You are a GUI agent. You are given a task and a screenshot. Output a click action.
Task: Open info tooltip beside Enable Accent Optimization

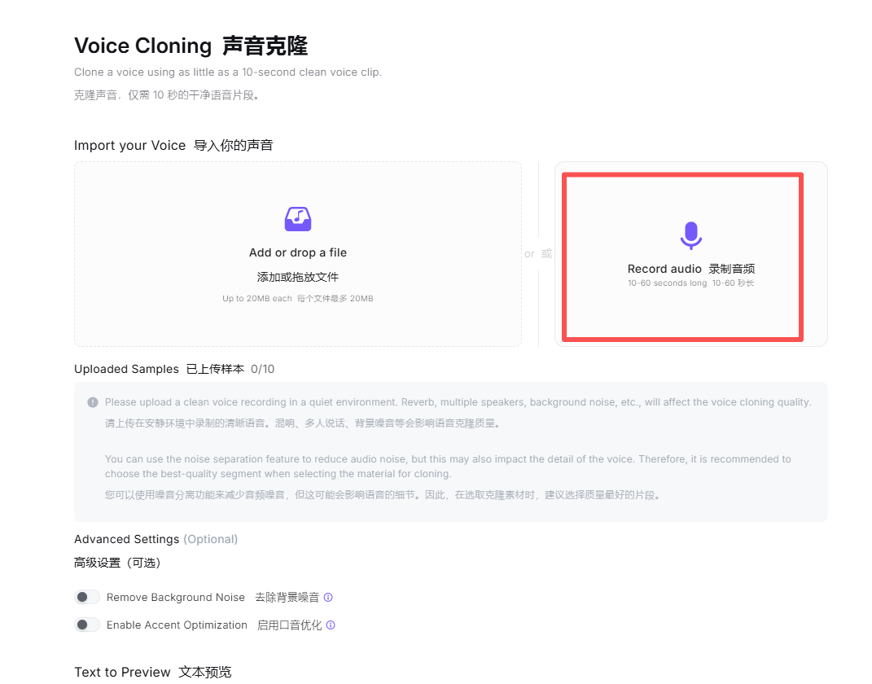(331, 625)
